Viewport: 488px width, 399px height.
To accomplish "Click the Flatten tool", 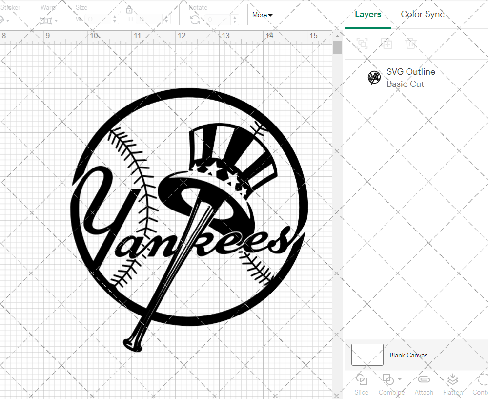I will tap(453, 385).
